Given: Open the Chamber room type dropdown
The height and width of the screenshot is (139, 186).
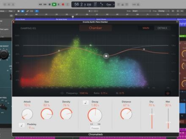Looking at the screenshot, I should point(95,28).
